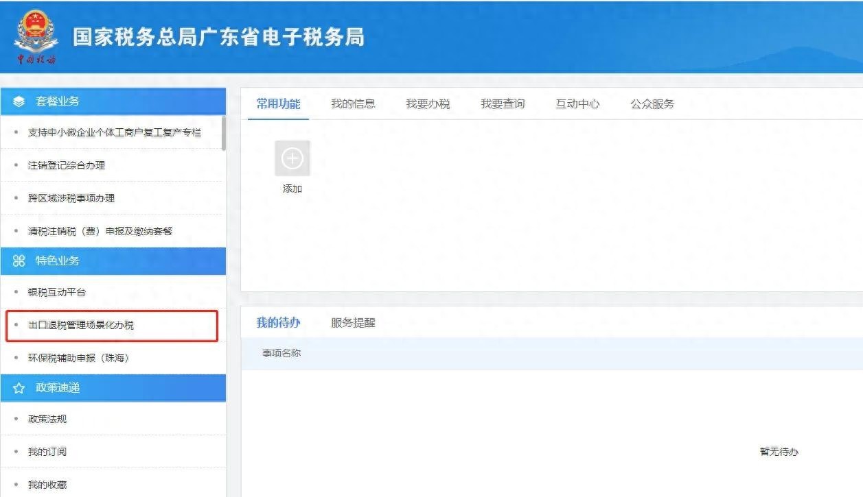Click 环保税辅助申报（珠海） link

click(79, 359)
